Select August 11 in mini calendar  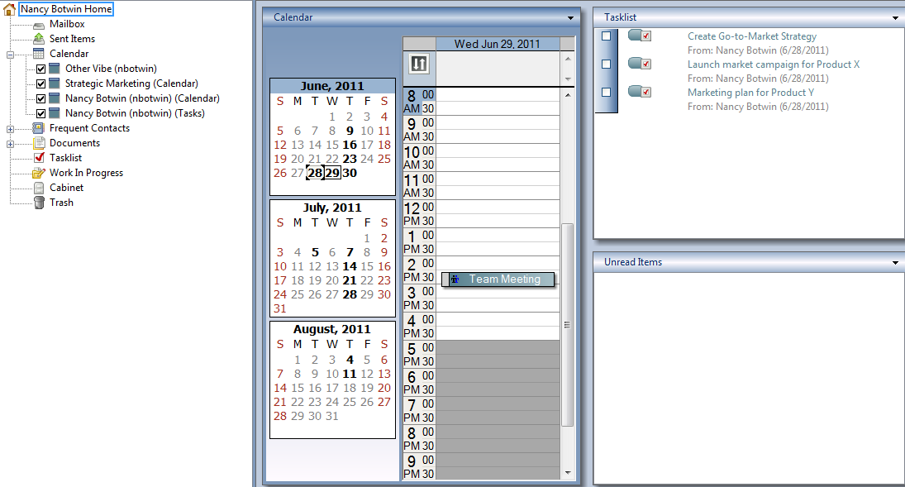click(x=350, y=374)
